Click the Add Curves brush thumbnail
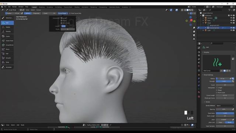Image resolution: width=236 pixels, height=133 pixels. 216,62
